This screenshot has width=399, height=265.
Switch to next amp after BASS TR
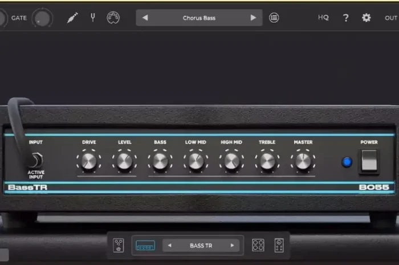pyautogui.click(x=232, y=246)
